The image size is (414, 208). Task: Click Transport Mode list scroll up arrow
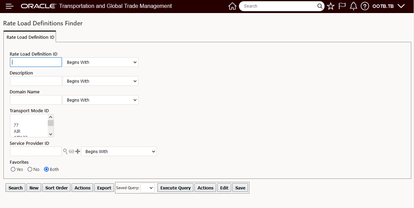point(51,117)
